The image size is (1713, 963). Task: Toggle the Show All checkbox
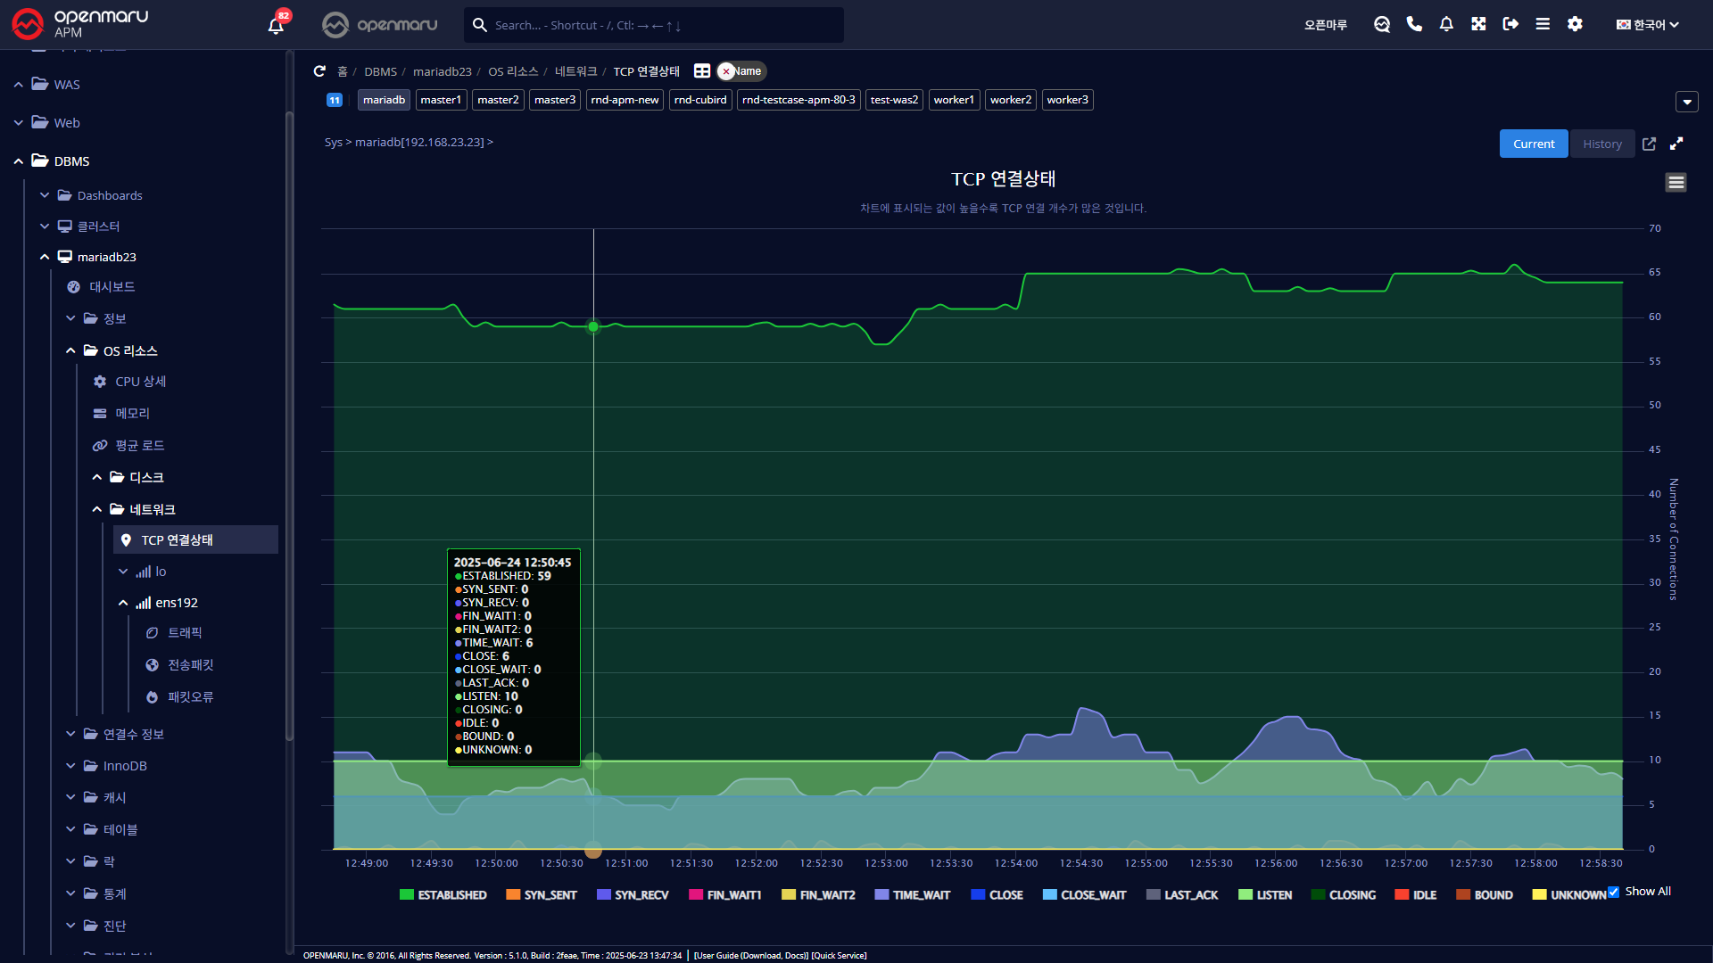pos(1613,892)
